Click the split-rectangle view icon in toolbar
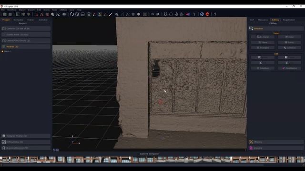 82,14
